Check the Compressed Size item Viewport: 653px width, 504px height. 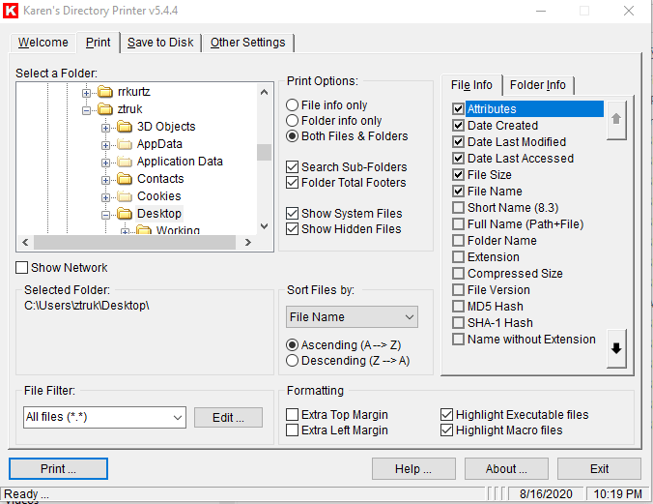[458, 273]
